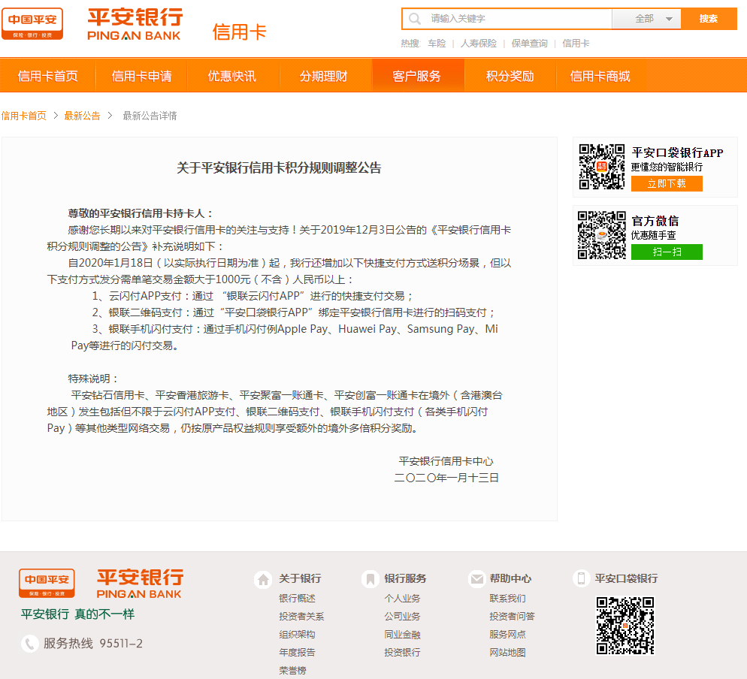Click the 同业金融 footer link
The height and width of the screenshot is (679, 747).
point(403,635)
